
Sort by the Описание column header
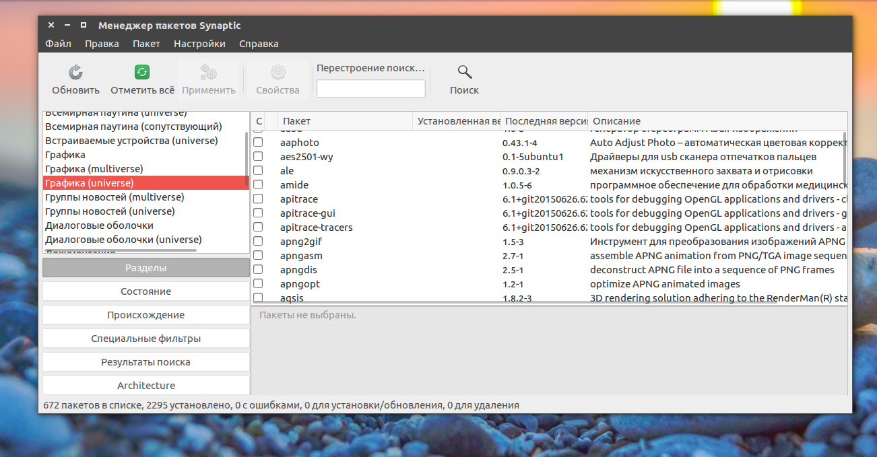tap(717, 121)
